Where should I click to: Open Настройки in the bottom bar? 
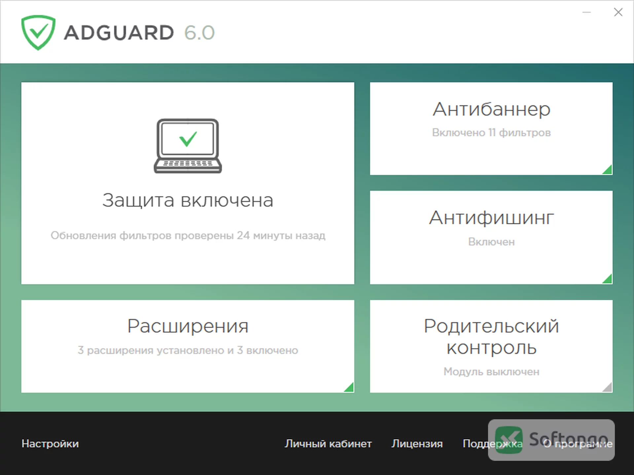click(x=50, y=444)
